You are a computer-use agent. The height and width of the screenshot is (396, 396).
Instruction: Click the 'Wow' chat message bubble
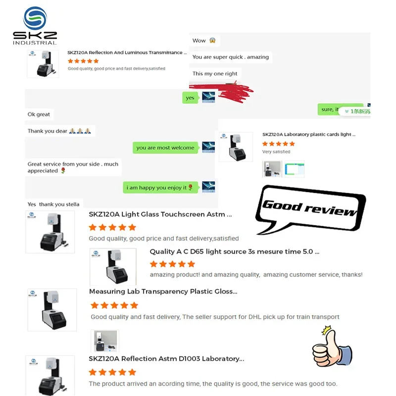[204, 41]
